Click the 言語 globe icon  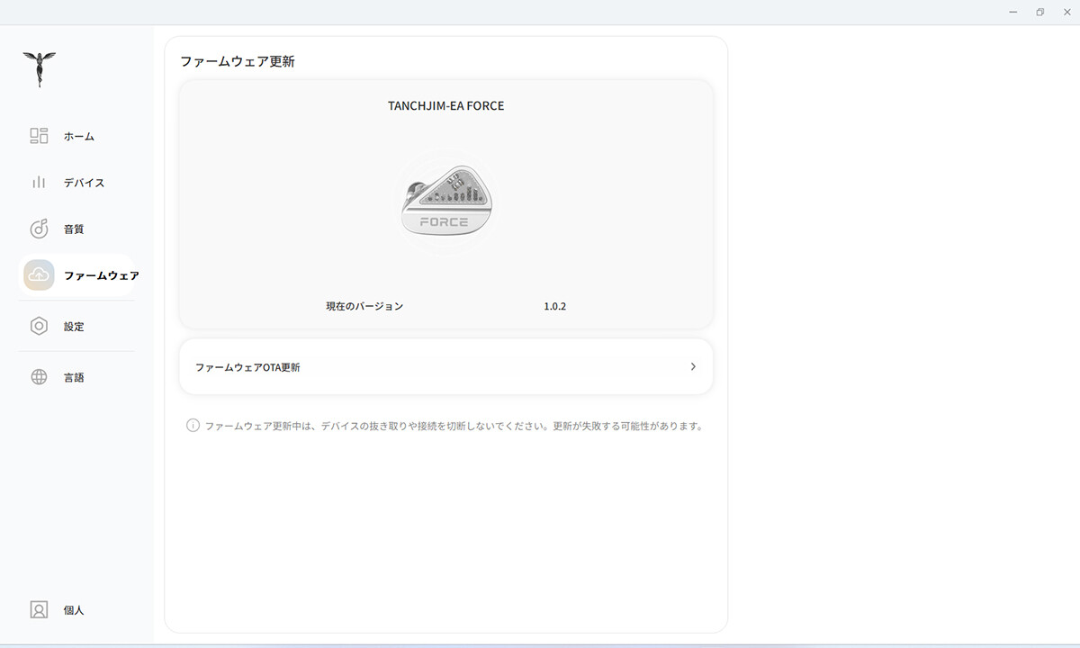pos(39,377)
